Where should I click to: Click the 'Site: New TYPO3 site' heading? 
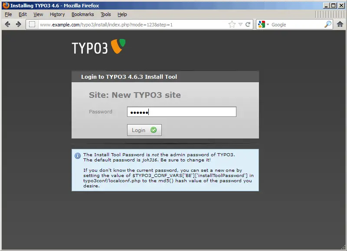[x=135, y=95]
